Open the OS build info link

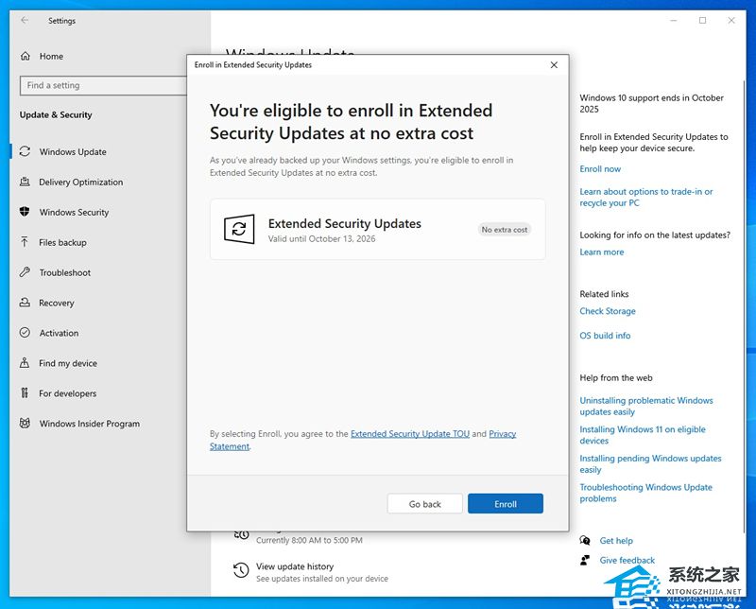pos(605,335)
